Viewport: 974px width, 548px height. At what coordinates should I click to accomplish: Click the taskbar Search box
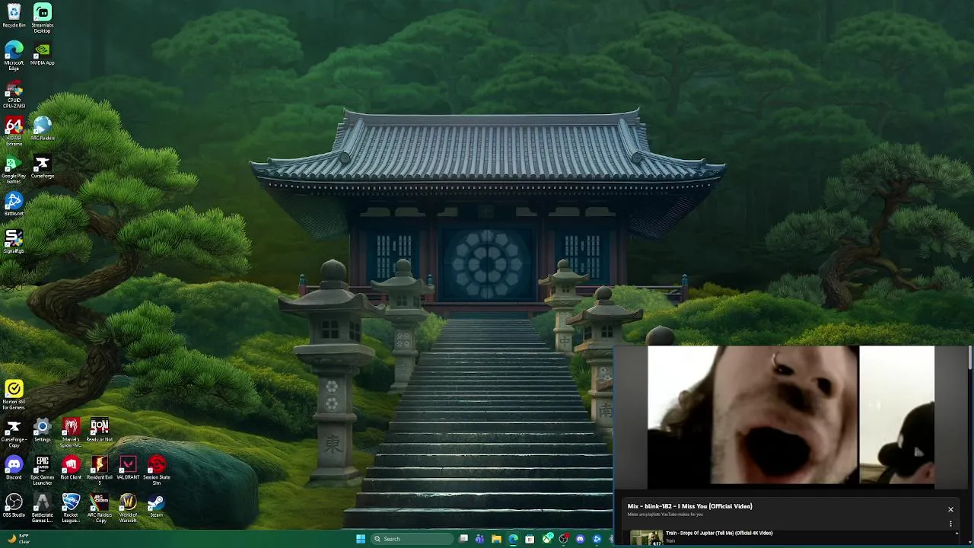[x=412, y=539]
